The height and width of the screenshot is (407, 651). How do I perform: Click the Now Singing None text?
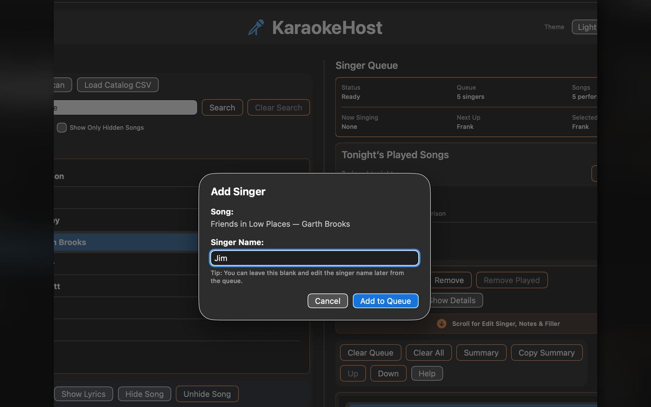point(360,122)
